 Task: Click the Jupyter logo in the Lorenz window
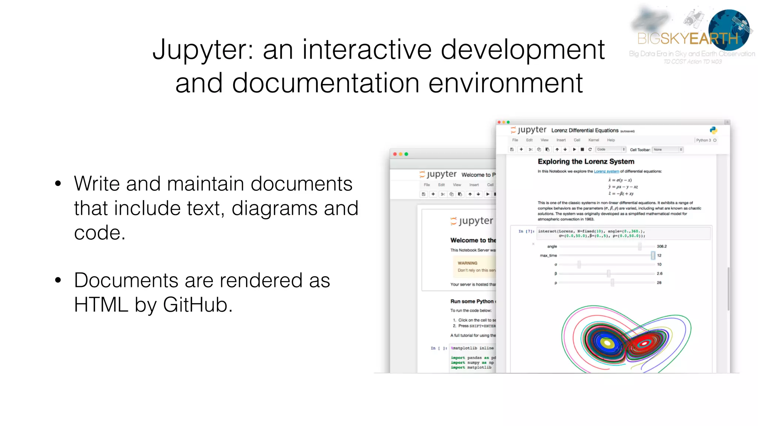(529, 130)
